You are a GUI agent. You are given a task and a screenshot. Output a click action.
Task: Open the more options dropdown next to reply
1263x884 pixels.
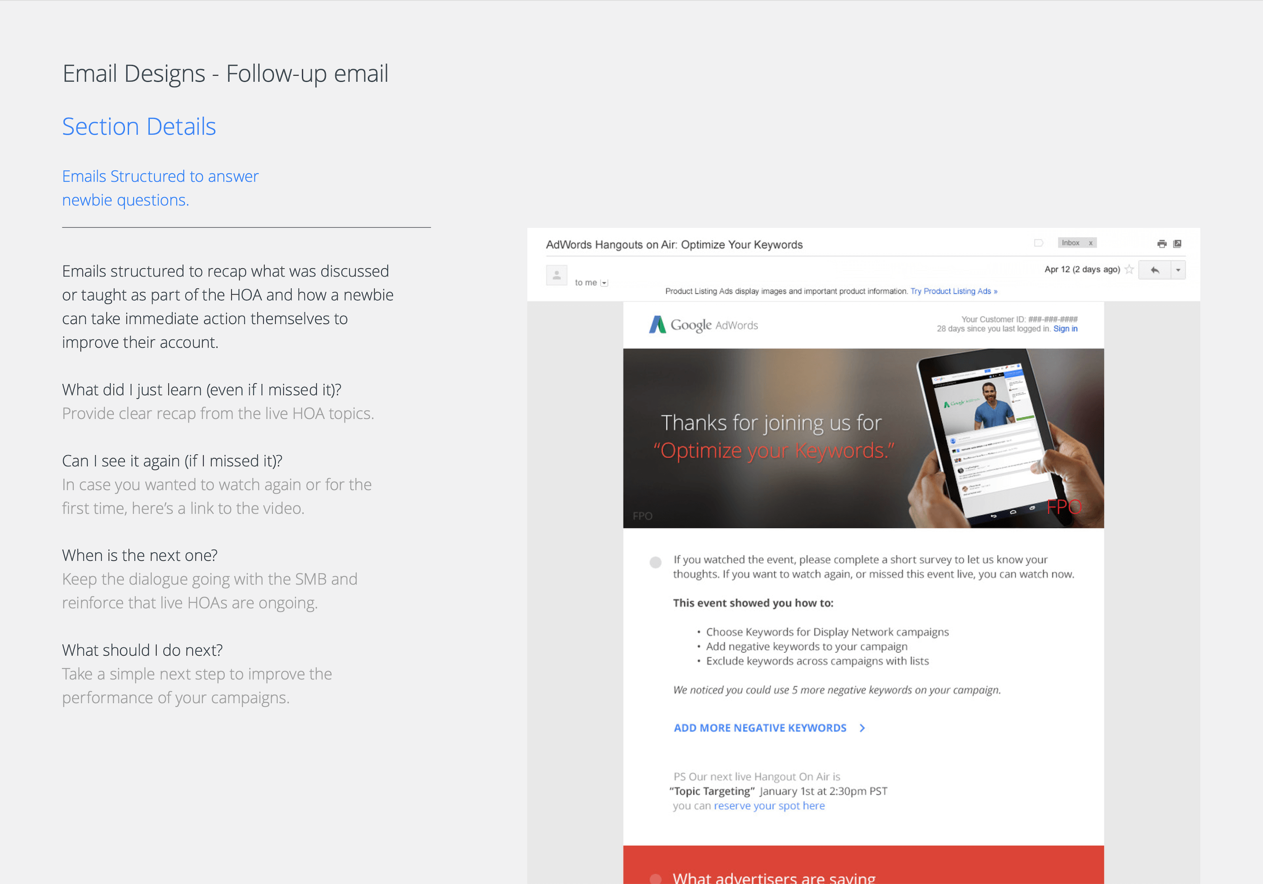click(1178, 270)
